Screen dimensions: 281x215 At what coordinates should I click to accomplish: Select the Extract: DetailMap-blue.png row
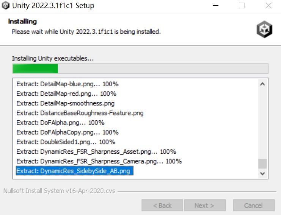(x=68, y=84)
